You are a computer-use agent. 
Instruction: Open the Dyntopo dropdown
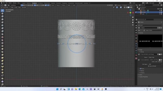pos(119,5)
